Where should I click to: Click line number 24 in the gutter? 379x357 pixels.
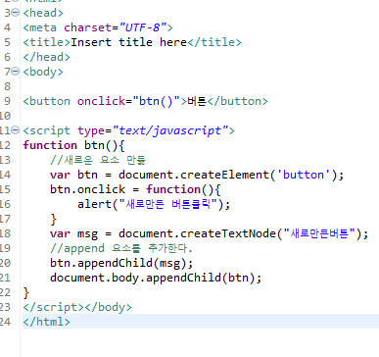point(5,322)
